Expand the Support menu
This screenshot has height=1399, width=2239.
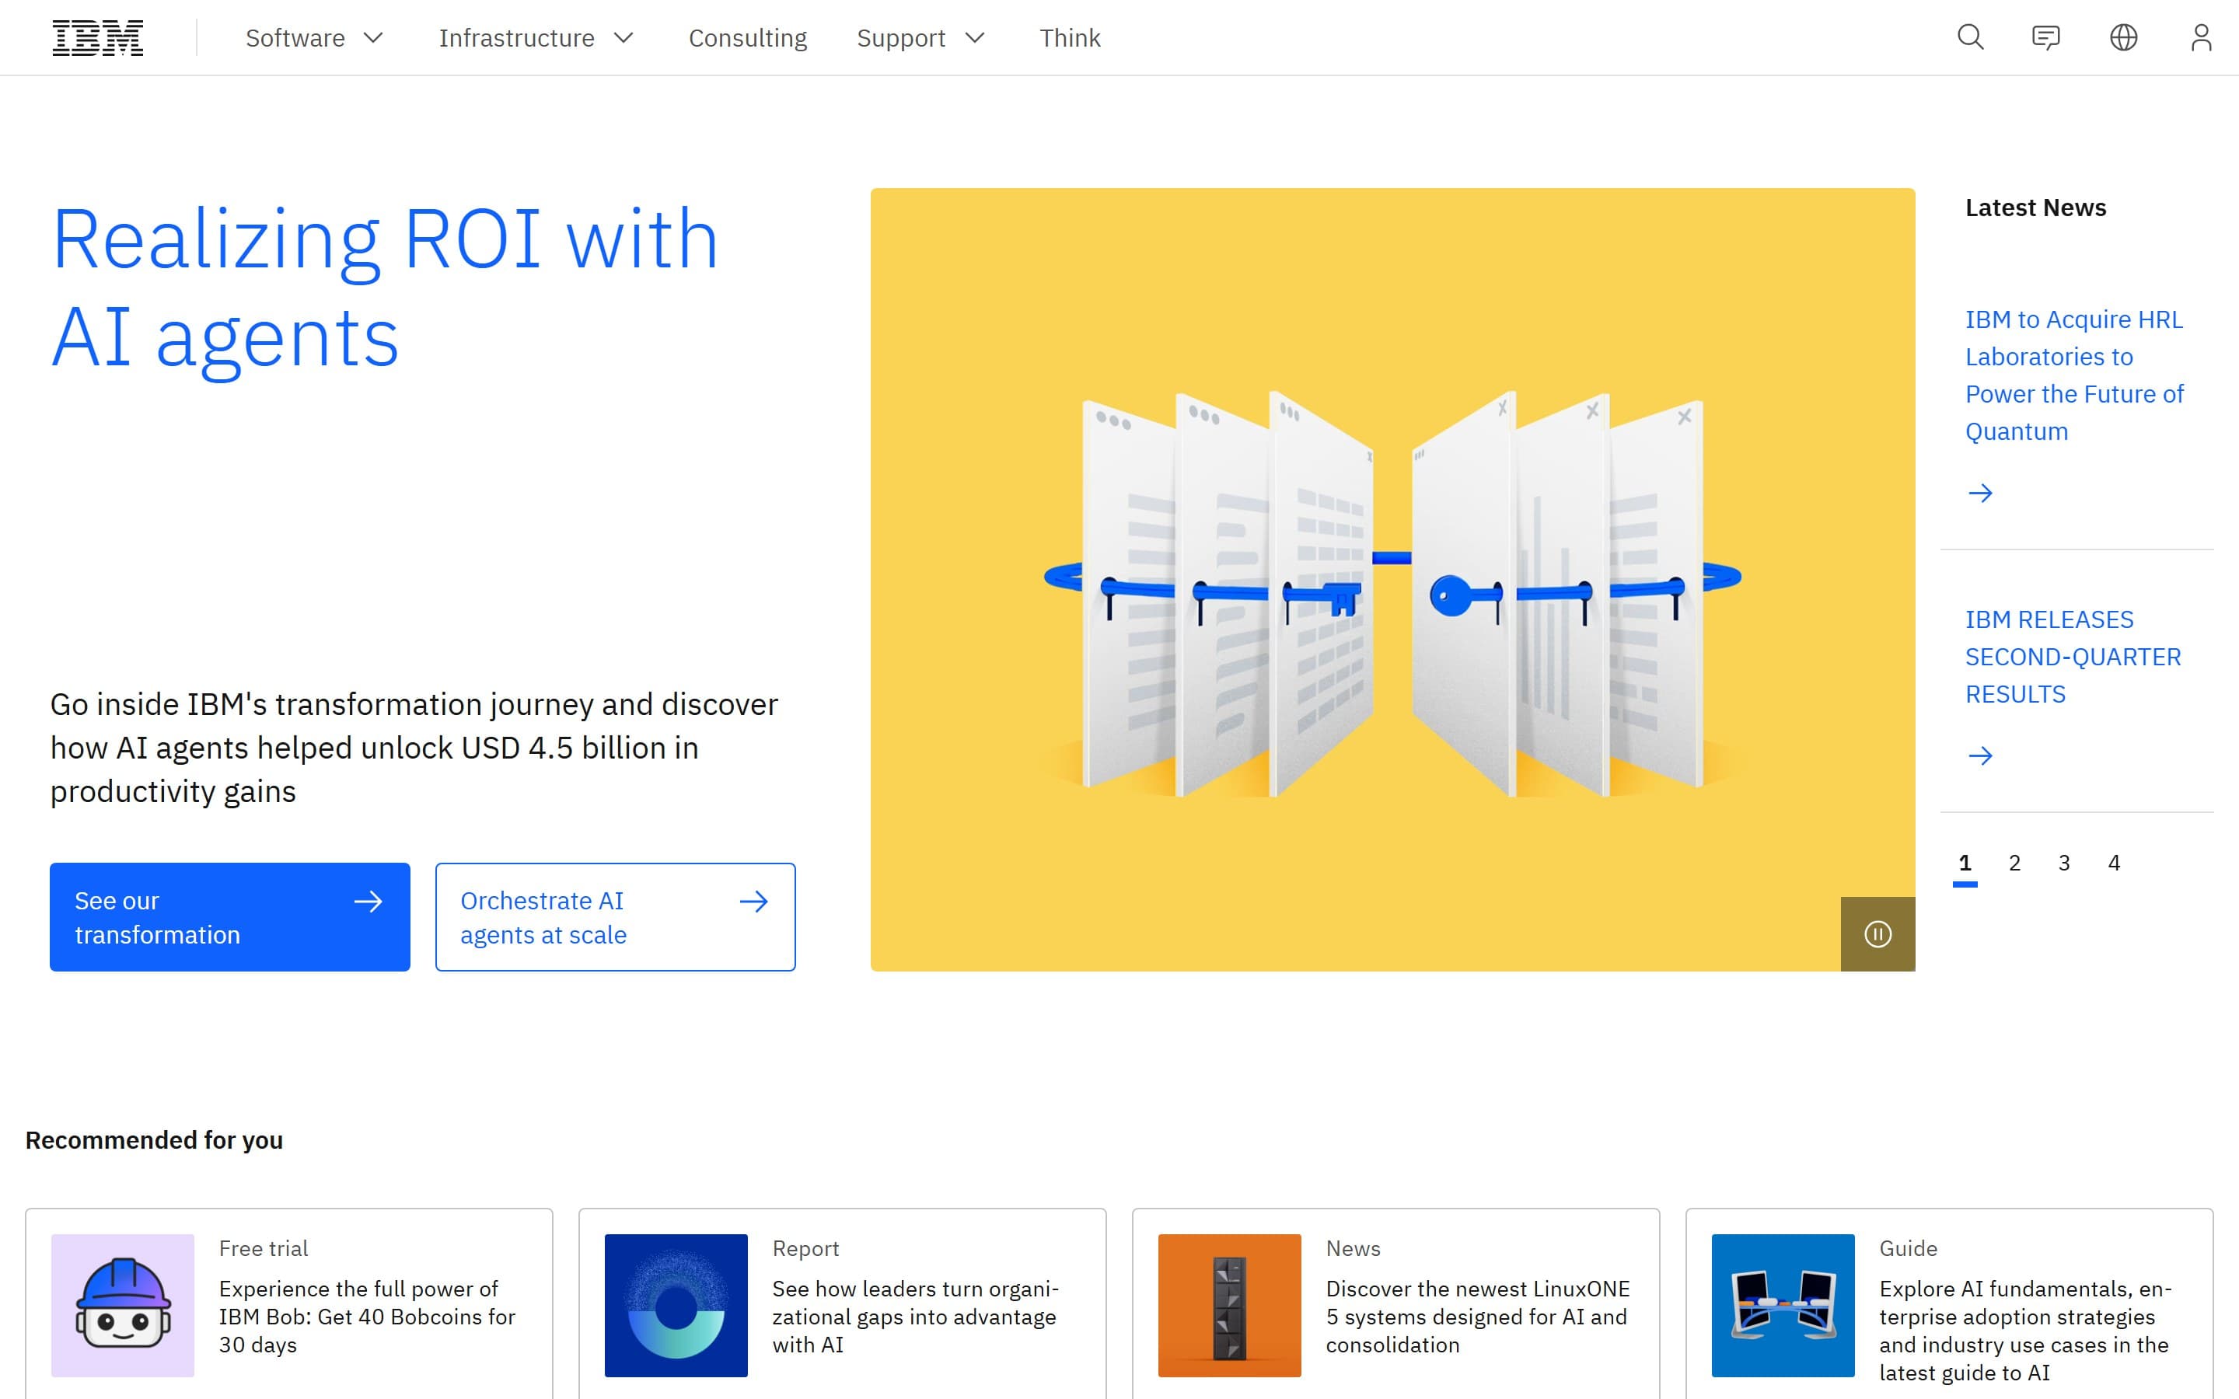tap(920, 38)
